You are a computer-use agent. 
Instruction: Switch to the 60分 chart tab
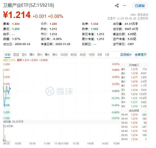74,54
